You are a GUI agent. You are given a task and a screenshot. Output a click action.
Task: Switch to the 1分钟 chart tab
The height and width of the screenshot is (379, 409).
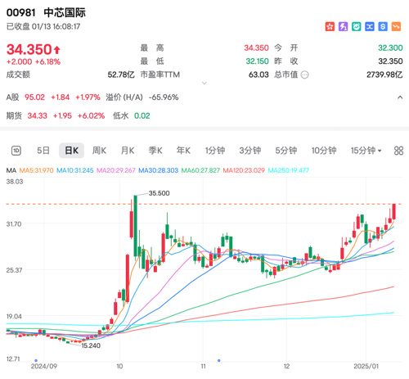(x=215, y=151)
